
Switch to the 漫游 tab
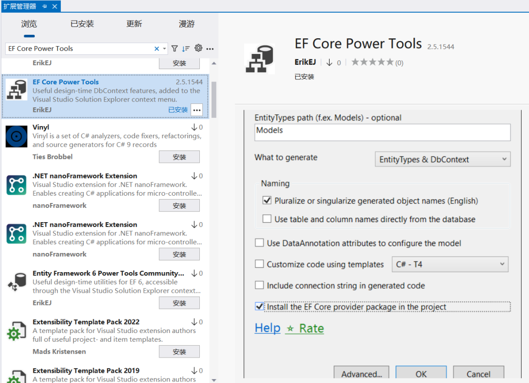point(187,24)
